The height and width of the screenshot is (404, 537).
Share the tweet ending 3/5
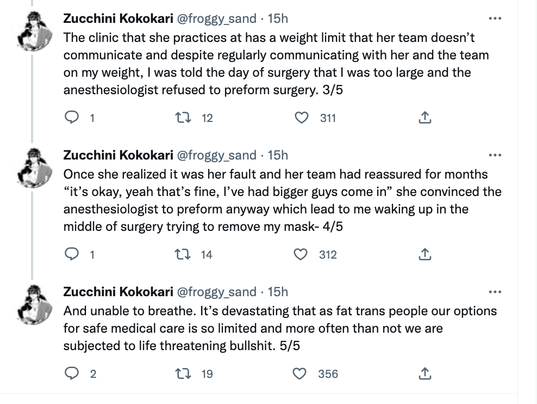[424, 118]
